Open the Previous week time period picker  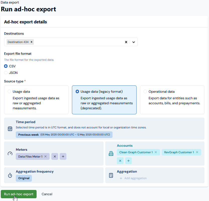point(64,135)
